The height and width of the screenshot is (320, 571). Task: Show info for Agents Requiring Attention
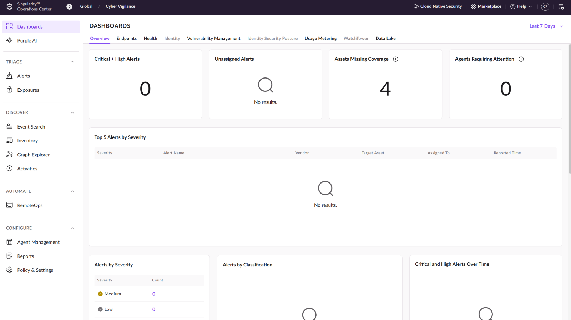coord(521,59)
